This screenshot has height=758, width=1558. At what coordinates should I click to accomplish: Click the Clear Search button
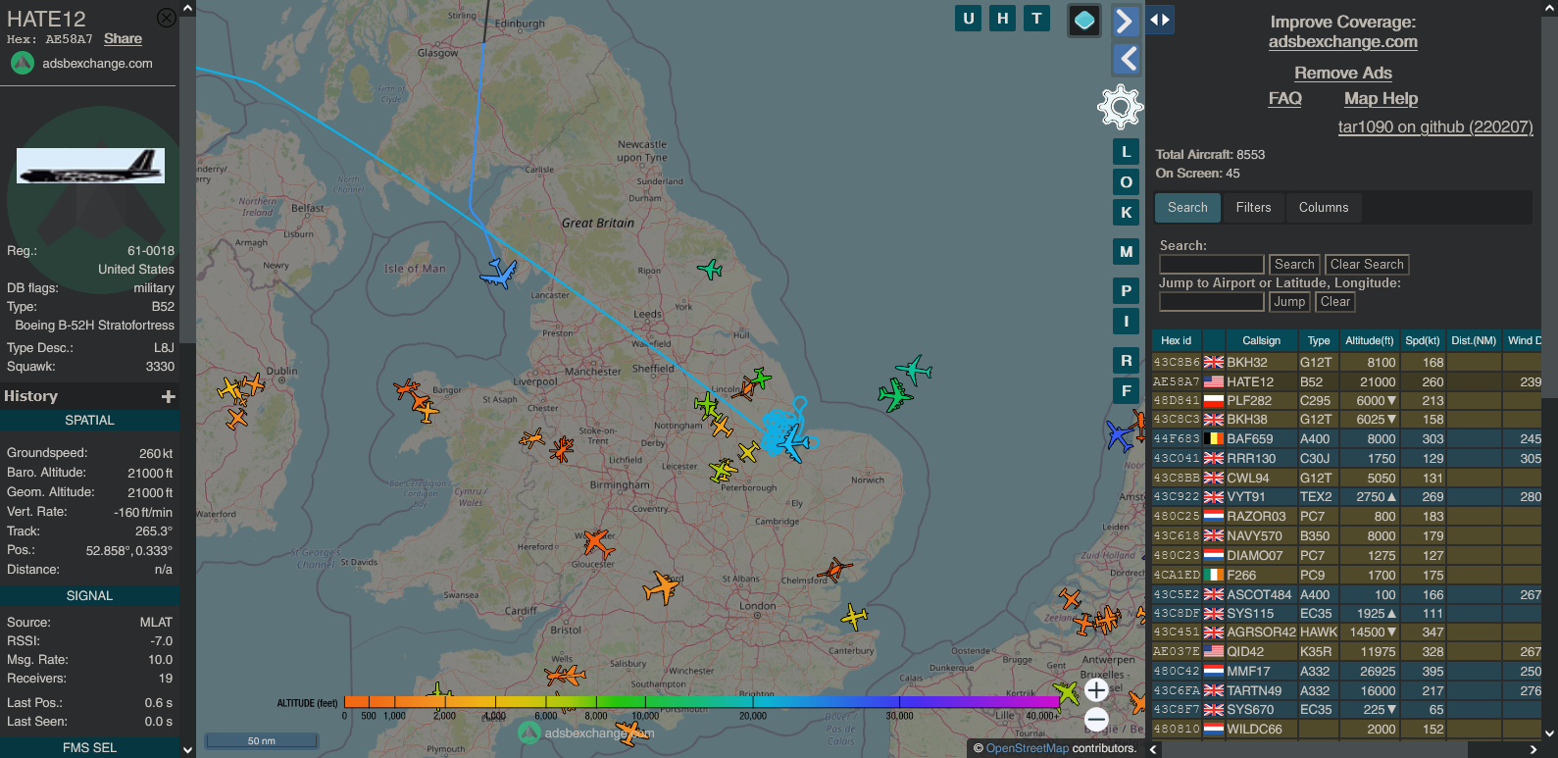(1367, 265)
